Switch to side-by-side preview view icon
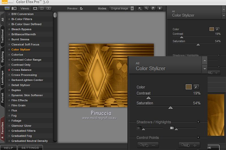The height and width of the screenshot is (150, 226). [x=48, y=8]
